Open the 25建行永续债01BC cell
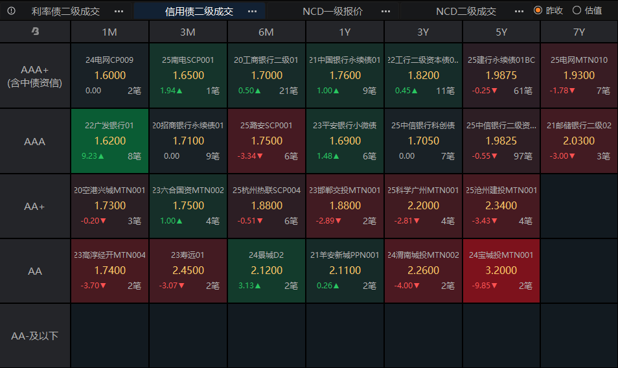Image resolution: width=618 pixels, height=368 pixels. tap(501, 76)
